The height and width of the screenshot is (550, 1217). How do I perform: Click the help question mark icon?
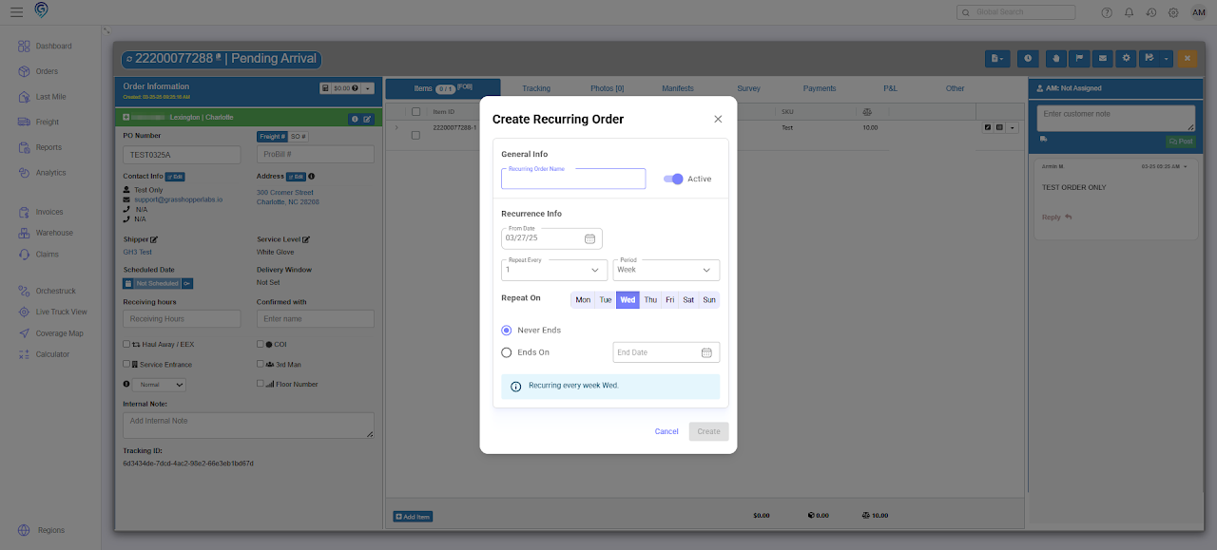1107,12
